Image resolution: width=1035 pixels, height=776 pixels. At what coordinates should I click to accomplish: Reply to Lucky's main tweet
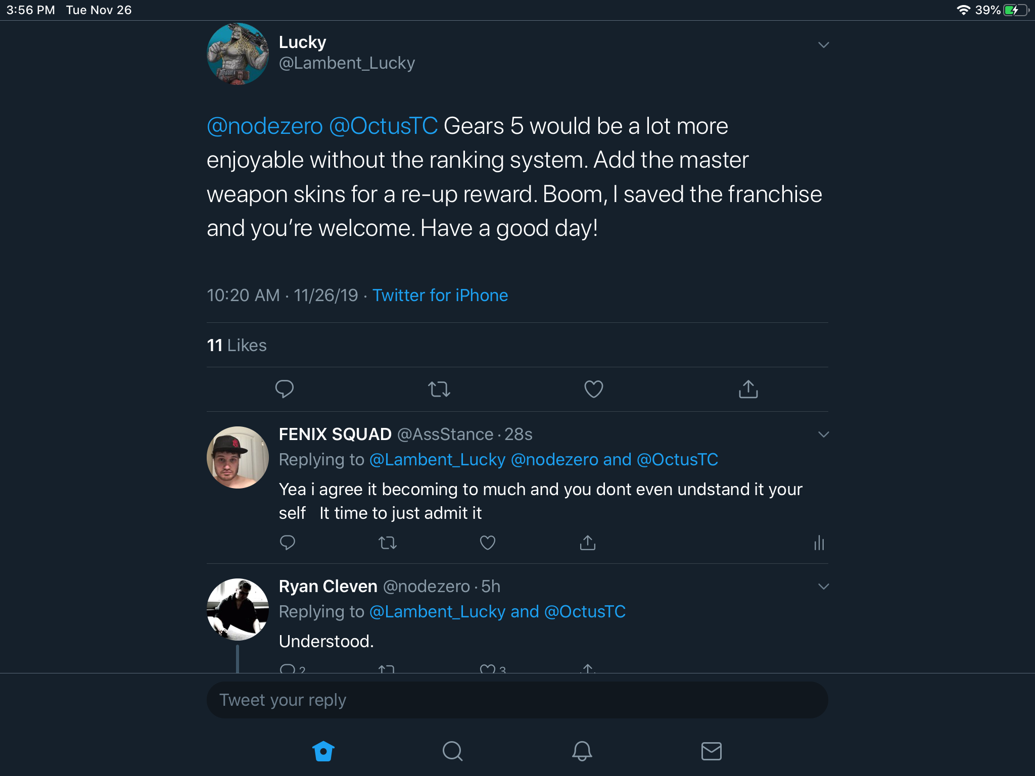(x=284, y=389)
